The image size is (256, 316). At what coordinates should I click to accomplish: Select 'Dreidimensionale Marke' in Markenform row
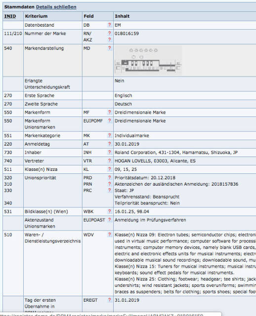point(140,112)
